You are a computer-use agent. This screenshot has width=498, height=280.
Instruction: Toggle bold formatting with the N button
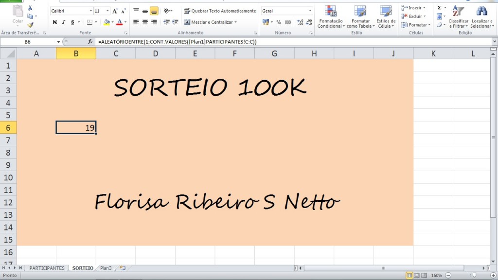click(54, 22)
